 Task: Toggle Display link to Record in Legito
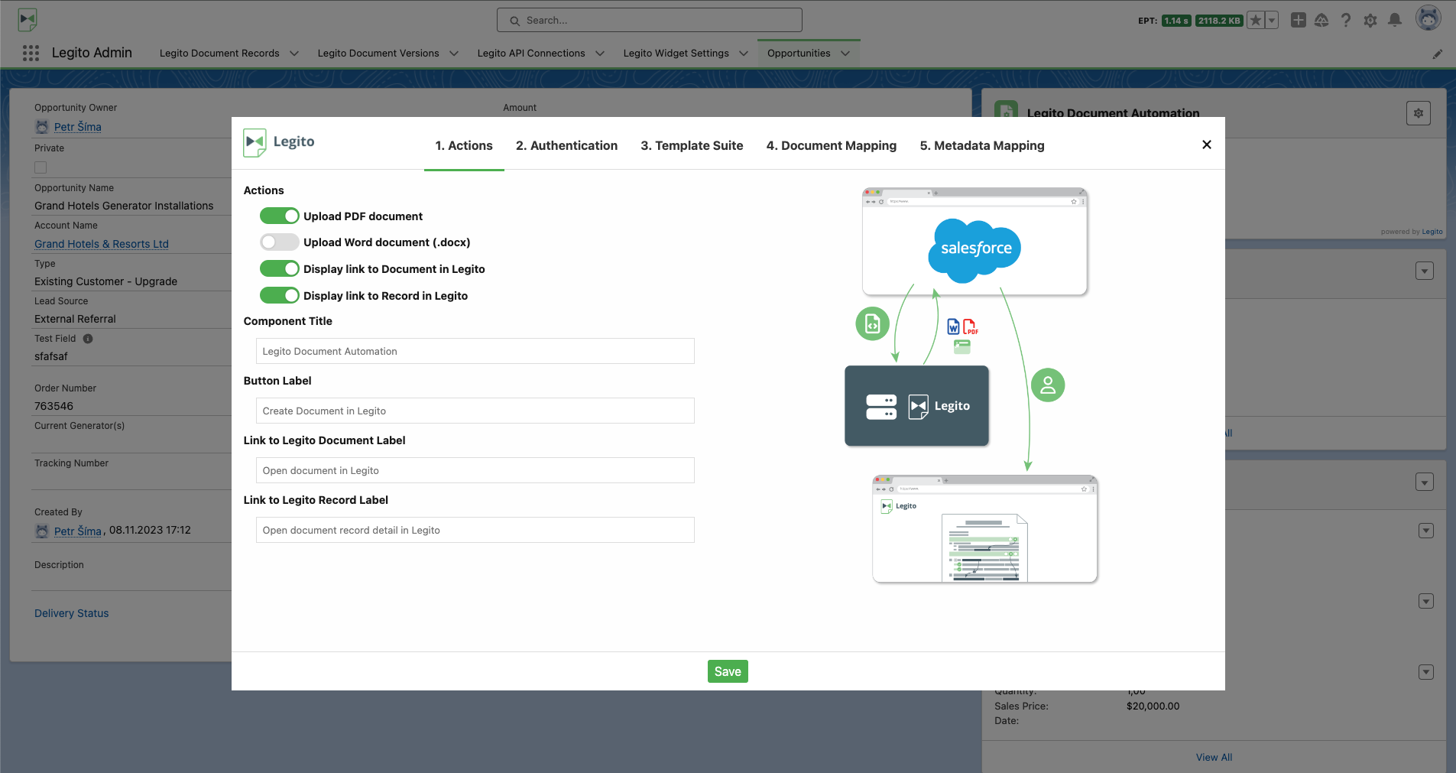(280, 295)
